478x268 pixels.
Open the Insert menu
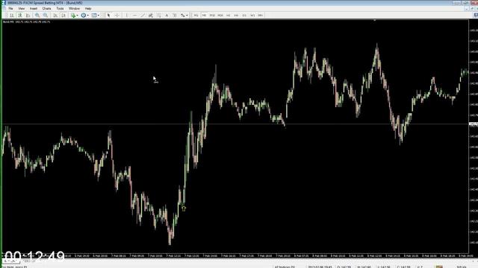point(33,8)
